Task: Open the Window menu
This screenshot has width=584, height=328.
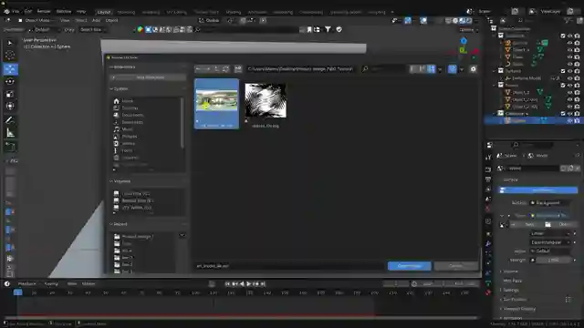Action: (64, 12)
